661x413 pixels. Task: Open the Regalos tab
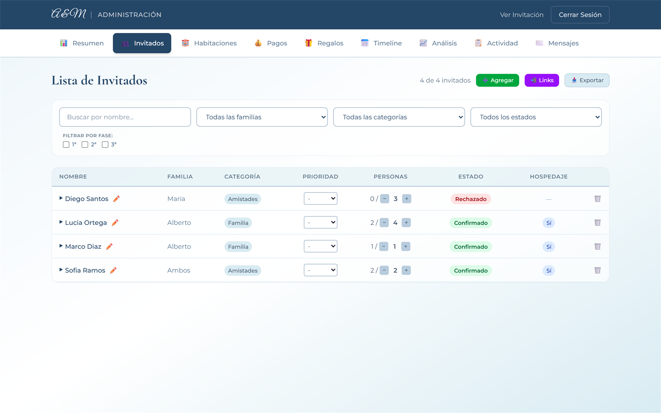coord(324,43)
